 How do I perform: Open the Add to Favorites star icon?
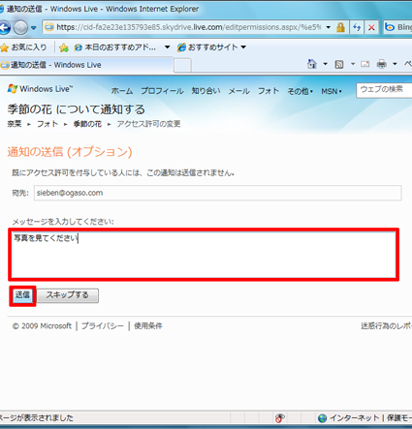tap(64, 47)
